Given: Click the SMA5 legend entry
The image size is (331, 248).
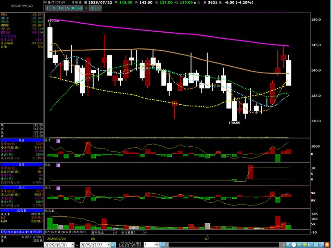Looking at the screenshot, I should point(21,15).
